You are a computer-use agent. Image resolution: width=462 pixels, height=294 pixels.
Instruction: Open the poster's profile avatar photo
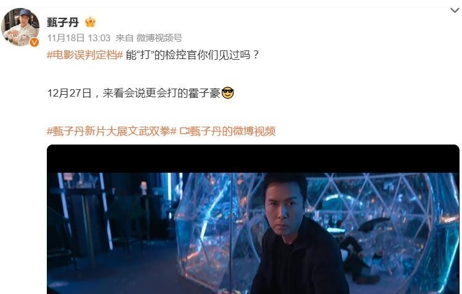(x=20, y=27)
